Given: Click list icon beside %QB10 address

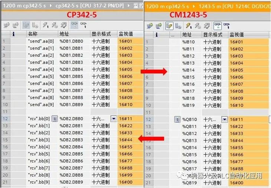Looking at the screenshot, I should point(177,119).
